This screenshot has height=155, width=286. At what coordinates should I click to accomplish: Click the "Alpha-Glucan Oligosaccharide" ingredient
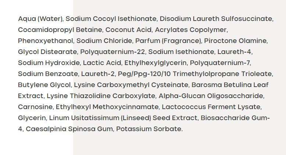211,95
